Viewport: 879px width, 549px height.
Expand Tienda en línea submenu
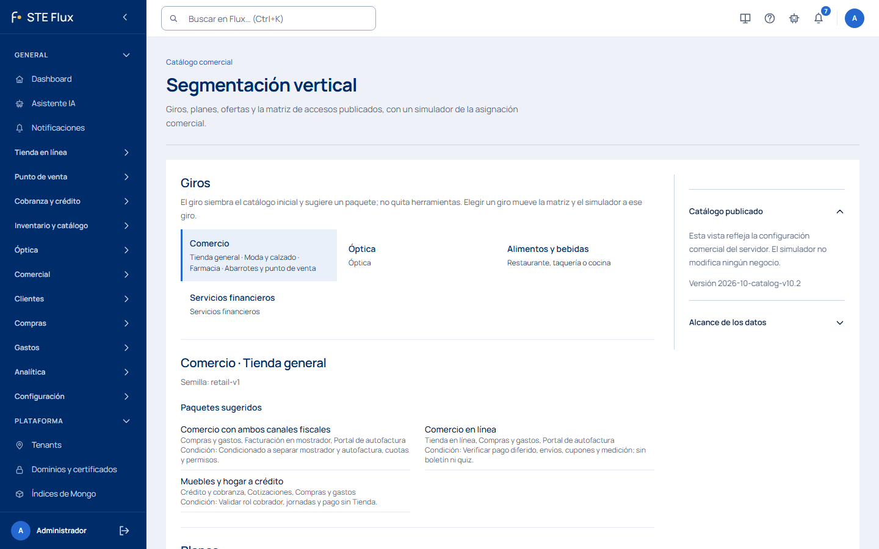tap(73, 152)
